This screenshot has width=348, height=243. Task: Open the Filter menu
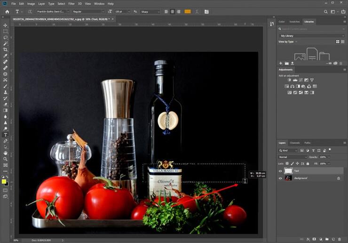click(x=71, y=3)
